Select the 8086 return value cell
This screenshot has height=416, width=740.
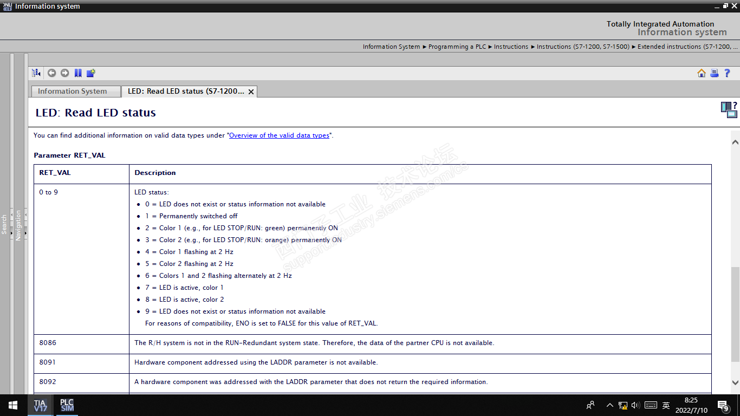click(x=81, y=343)
